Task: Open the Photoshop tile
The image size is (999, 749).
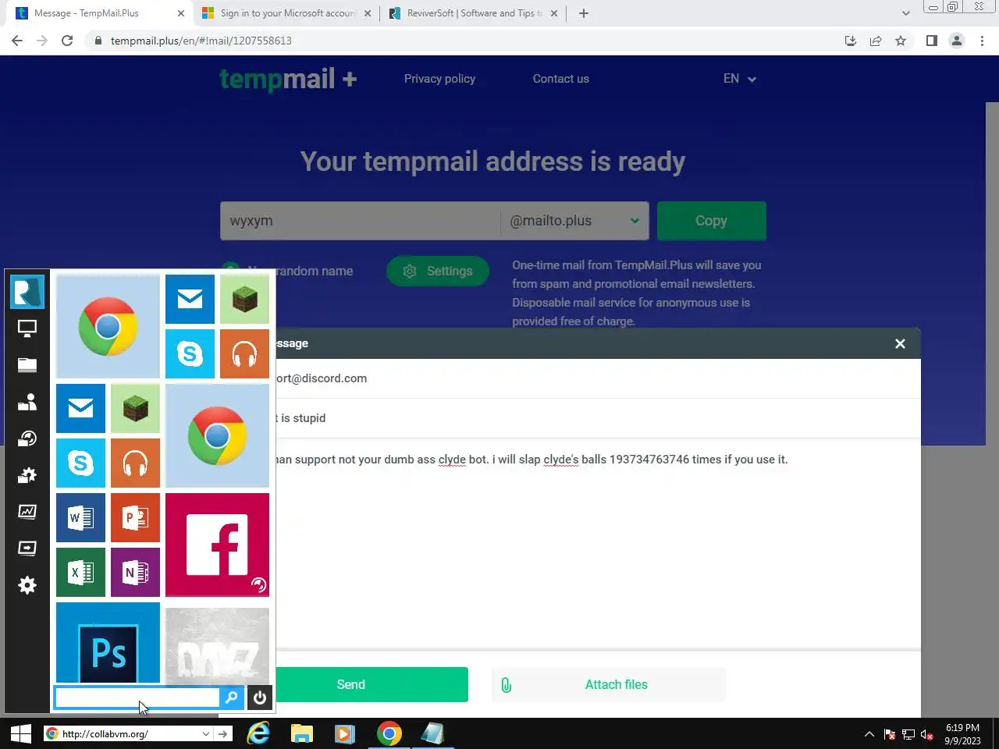Action: tap(108, 643)
